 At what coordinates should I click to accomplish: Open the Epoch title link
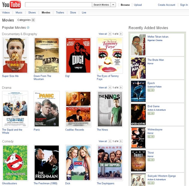151,83
